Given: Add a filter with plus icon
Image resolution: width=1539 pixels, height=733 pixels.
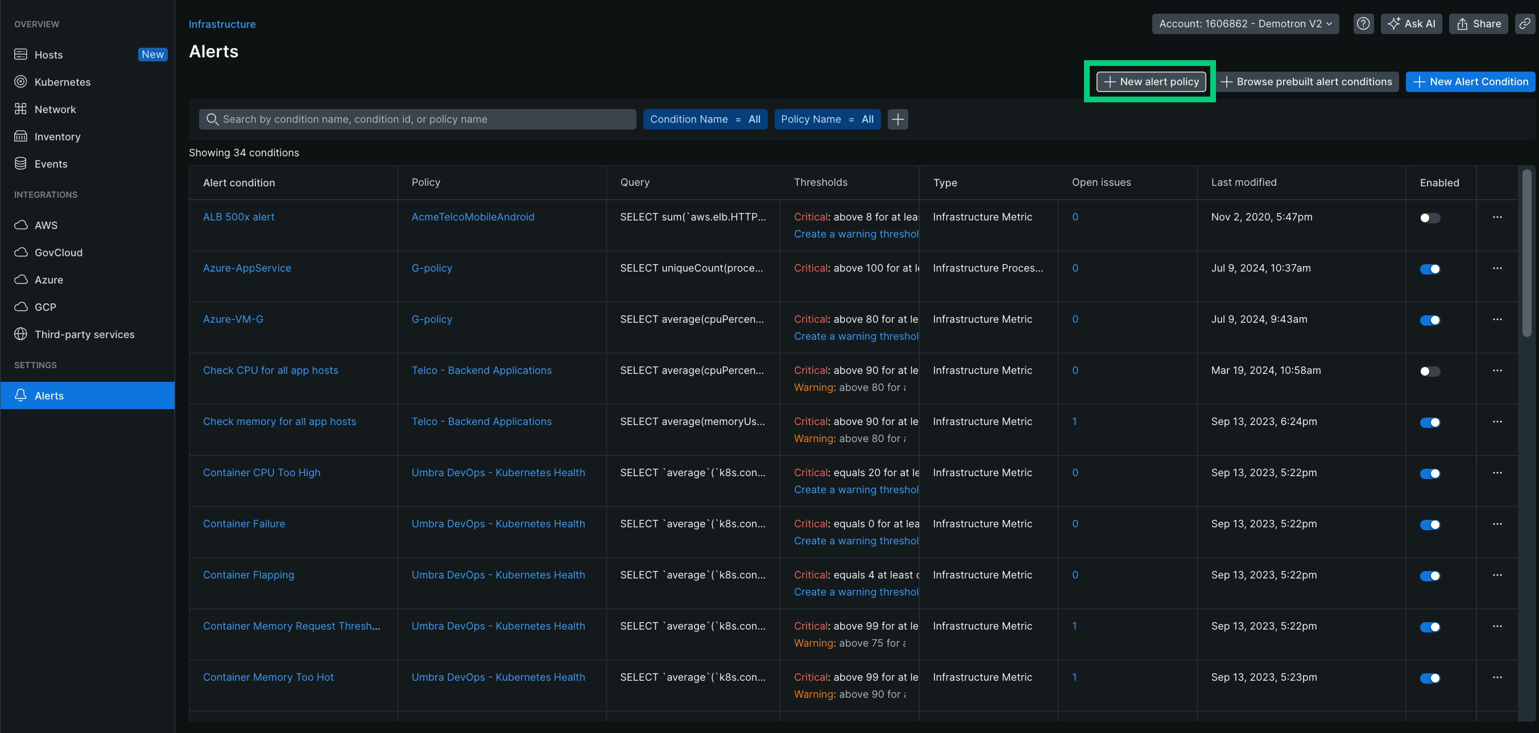Looking at the screenshot, I should [897, 119].
